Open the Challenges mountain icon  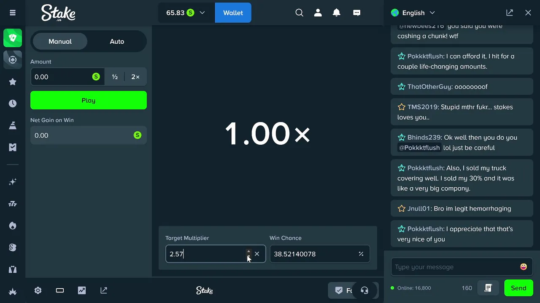pos(13,125)
